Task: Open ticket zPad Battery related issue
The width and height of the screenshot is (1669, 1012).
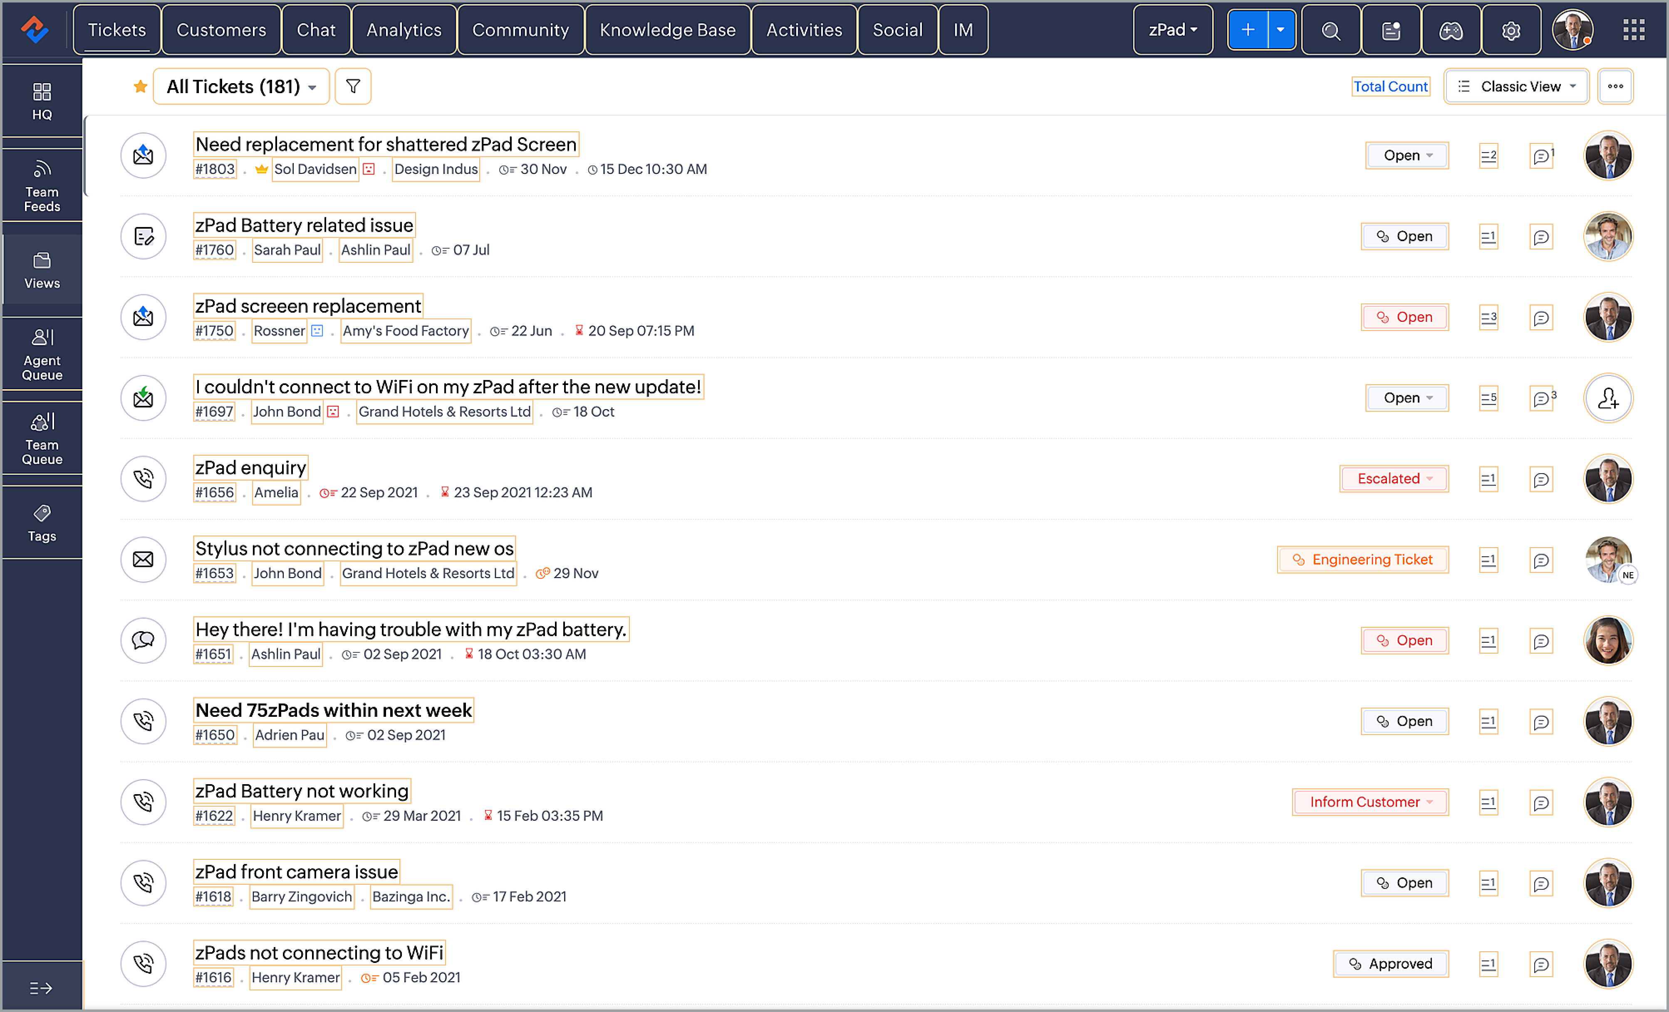Action: pos(303,225)
